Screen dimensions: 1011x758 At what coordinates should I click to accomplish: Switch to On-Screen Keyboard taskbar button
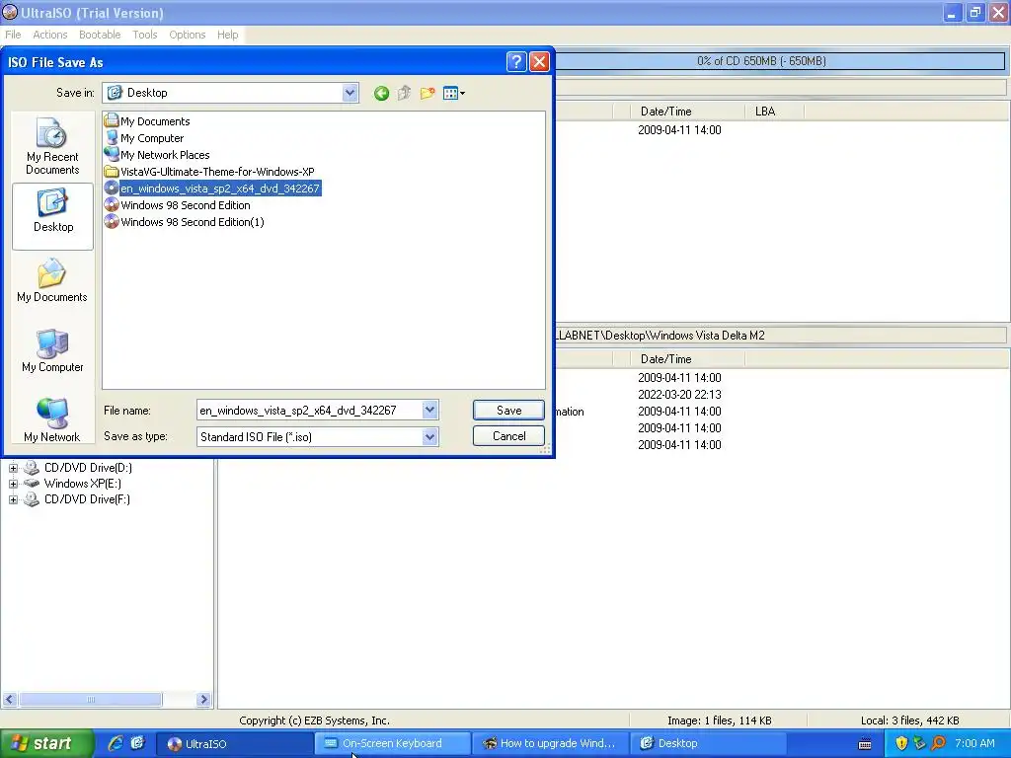pyautogui.click(x=392, y=744)
